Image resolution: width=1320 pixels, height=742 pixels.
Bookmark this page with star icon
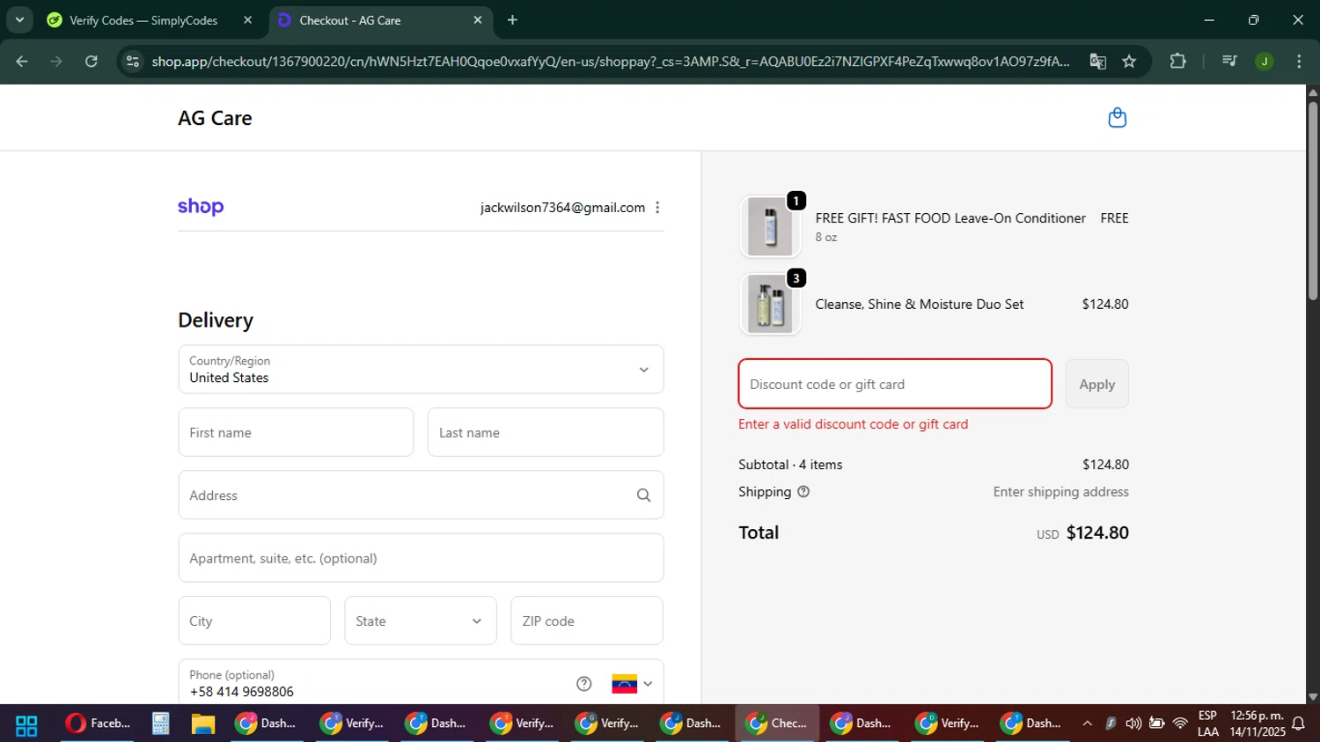[x=1129, y=61]
